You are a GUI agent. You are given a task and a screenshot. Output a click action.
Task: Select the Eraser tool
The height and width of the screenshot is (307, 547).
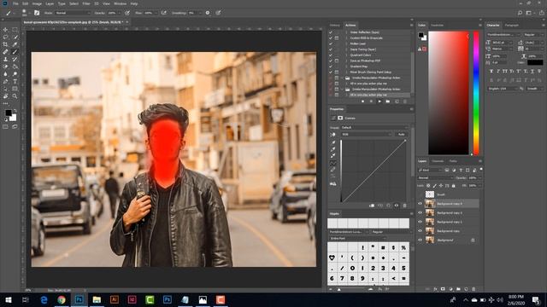pos(5,67)
